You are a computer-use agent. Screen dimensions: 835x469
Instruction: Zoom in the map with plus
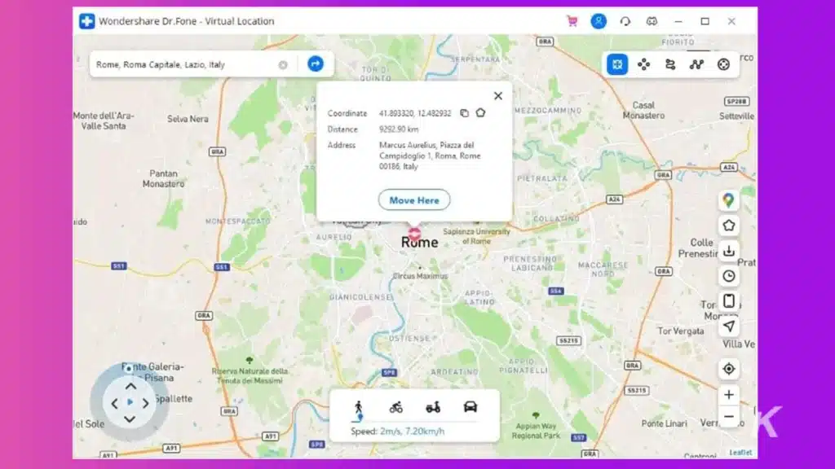coord(728,395)
